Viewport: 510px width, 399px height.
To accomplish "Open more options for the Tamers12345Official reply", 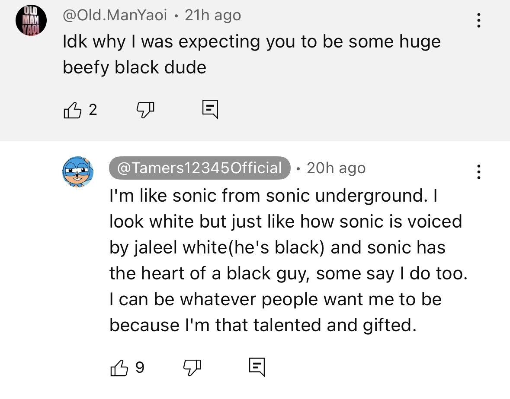I will 478,171.
